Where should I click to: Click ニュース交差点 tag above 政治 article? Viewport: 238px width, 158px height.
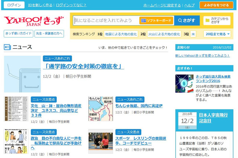[44, 132]
